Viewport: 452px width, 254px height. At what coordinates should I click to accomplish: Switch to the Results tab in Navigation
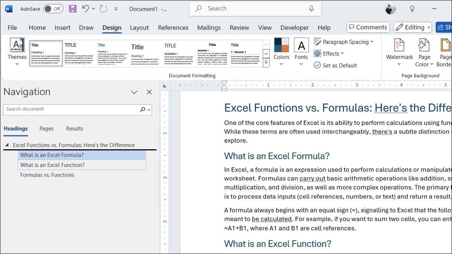click(x=74, y=129)
